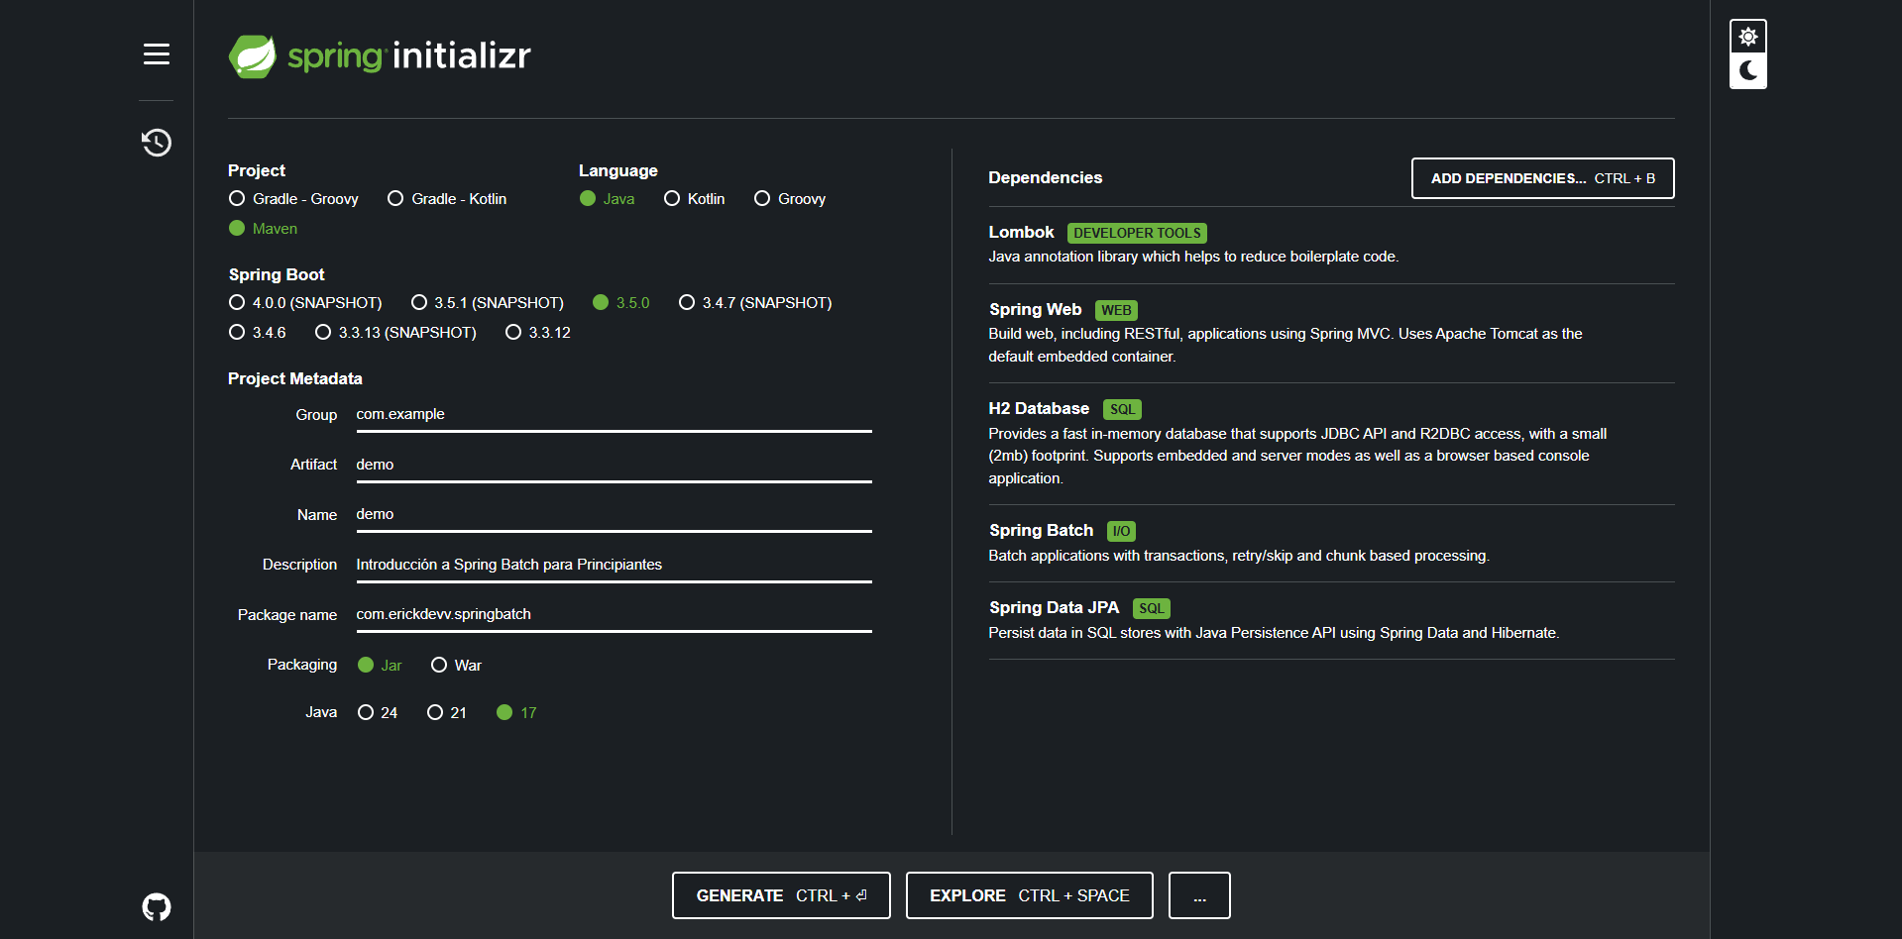
Task: Click the SQL tag next to Spring Data JPA
Action: click(1152, 609)
